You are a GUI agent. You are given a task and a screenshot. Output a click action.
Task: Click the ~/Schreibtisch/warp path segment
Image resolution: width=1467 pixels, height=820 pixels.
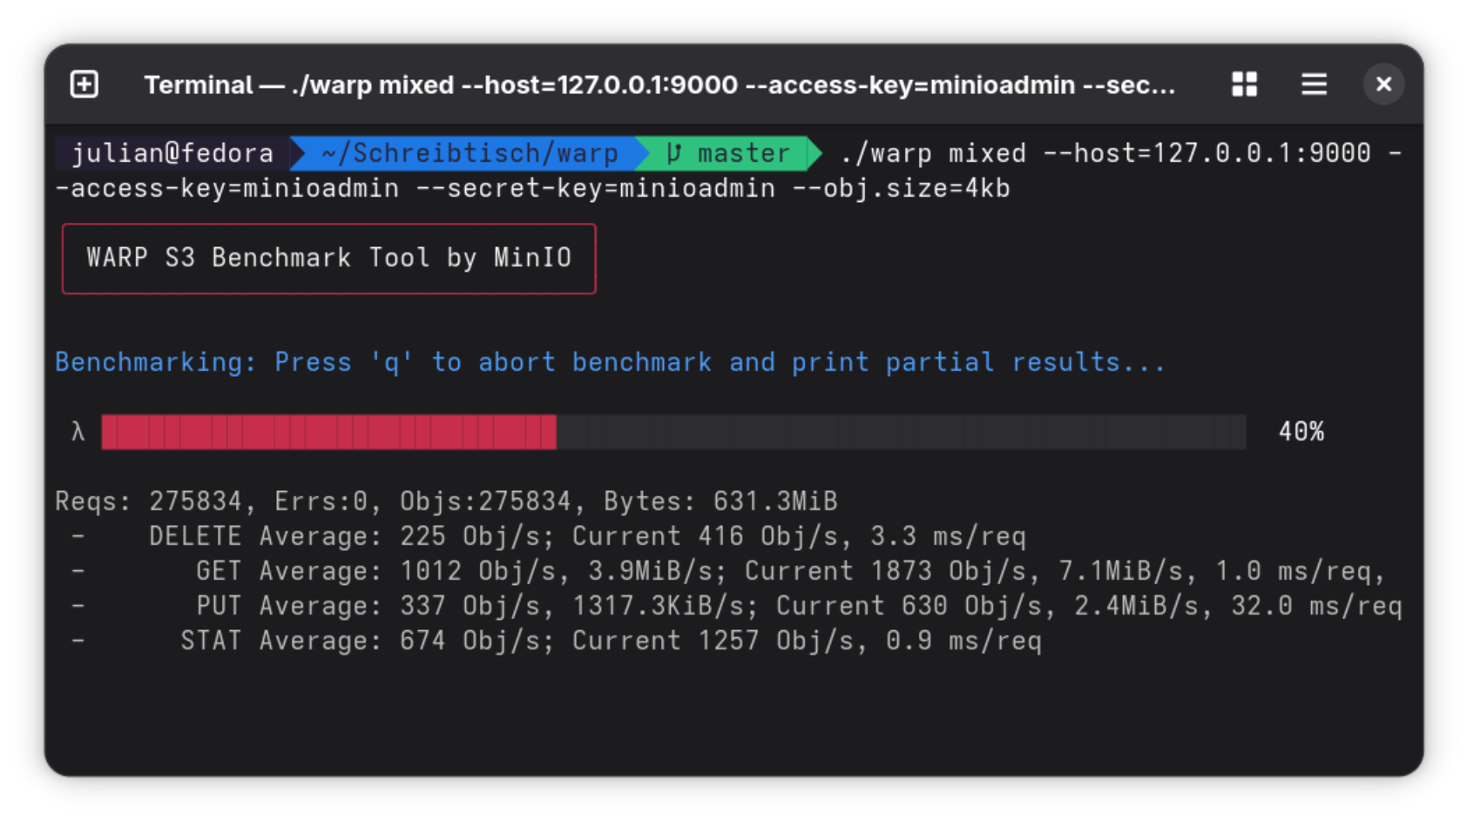pos(470,154)
